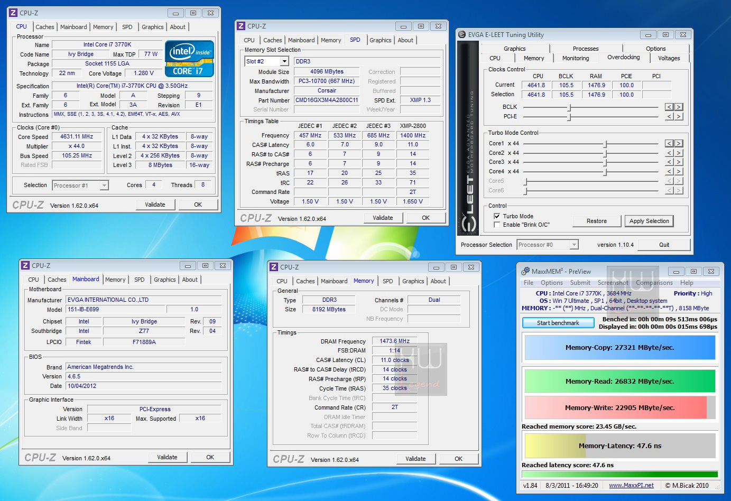
Task: Open Monitoring tab in E-LEET
Action: [x=576, y=58]
